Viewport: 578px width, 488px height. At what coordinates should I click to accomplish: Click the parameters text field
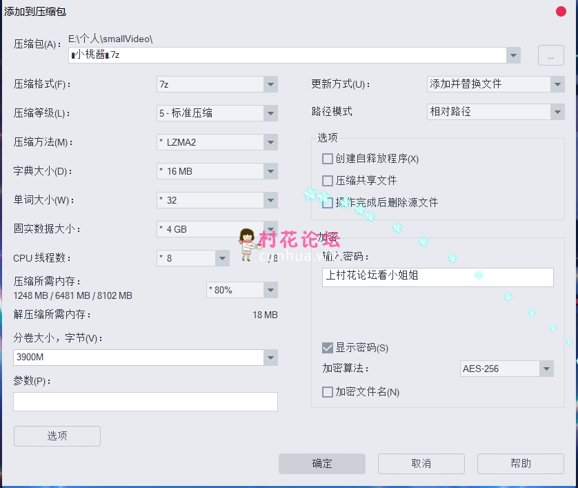(x=145, y=402)
